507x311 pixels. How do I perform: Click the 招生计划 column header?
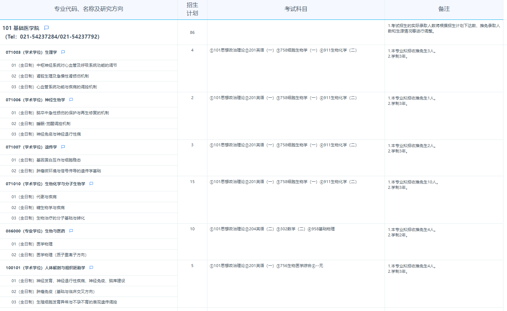point(192,9)
